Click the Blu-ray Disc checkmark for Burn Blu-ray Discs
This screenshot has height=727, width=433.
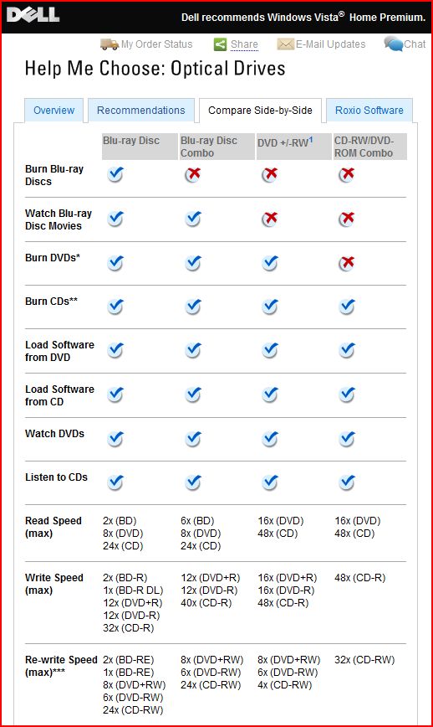pyautogui.click(x=115, y=174)
